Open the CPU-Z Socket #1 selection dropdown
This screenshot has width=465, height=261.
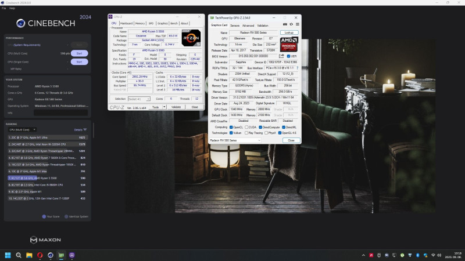point(139,99)
